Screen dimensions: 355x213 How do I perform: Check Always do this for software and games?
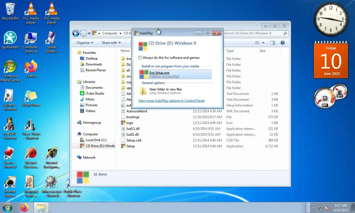point(140,58)
